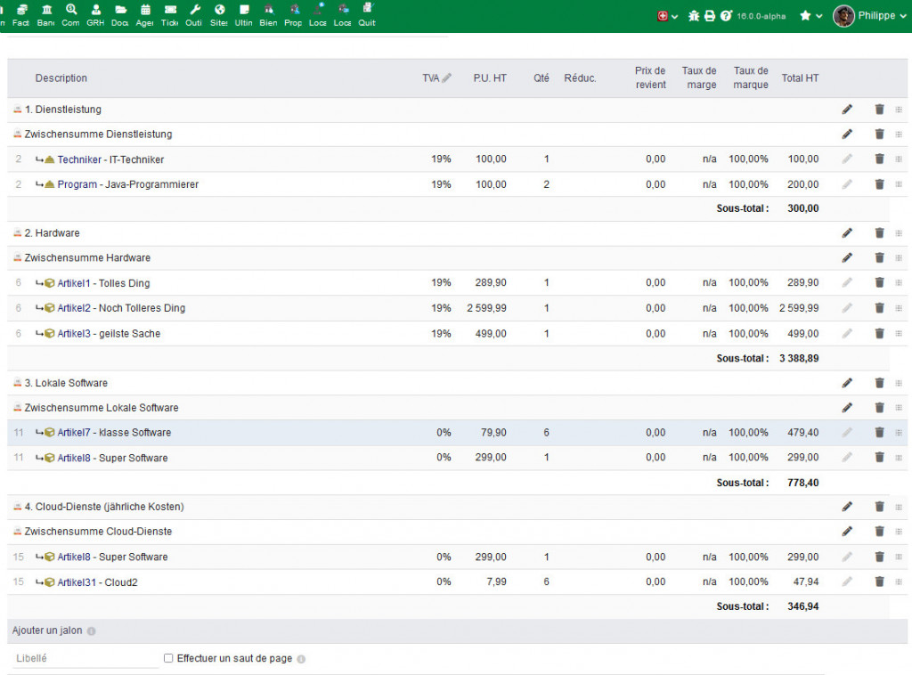Expand the Philippe user dropdown
The width and height of the screenshot is (912, 675).
point(866,16)
